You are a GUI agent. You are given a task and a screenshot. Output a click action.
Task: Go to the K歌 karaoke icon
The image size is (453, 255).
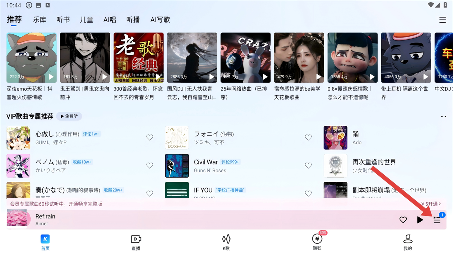pos(226,239)
